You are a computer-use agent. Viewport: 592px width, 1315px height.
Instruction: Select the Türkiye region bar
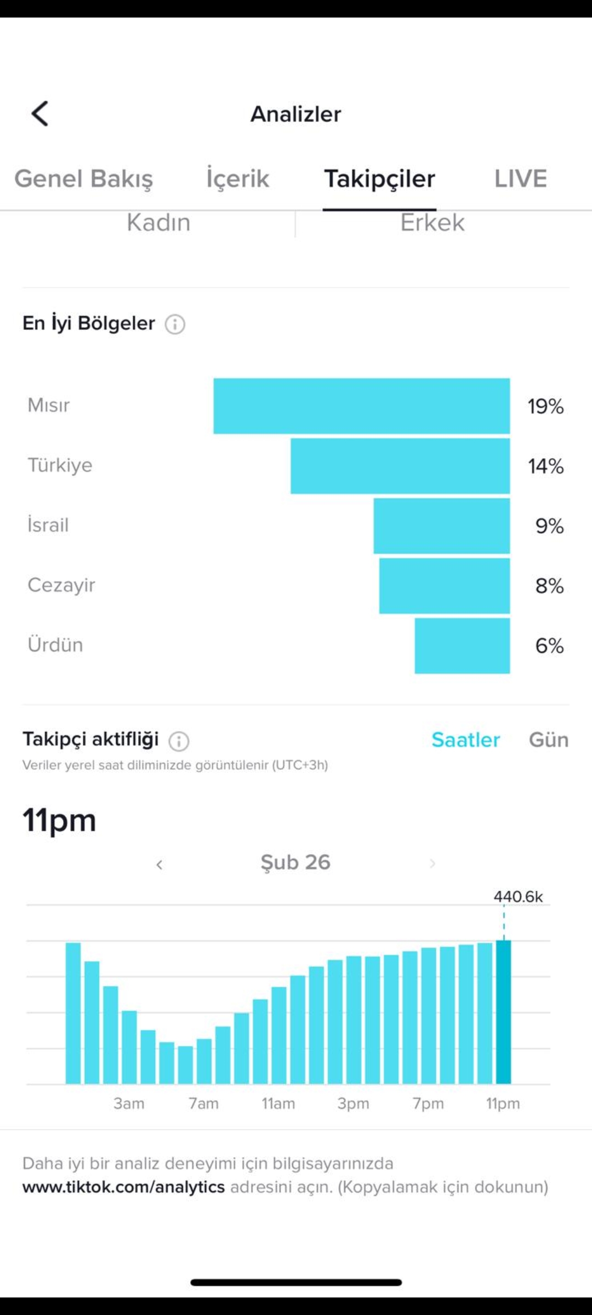point(400,466)
